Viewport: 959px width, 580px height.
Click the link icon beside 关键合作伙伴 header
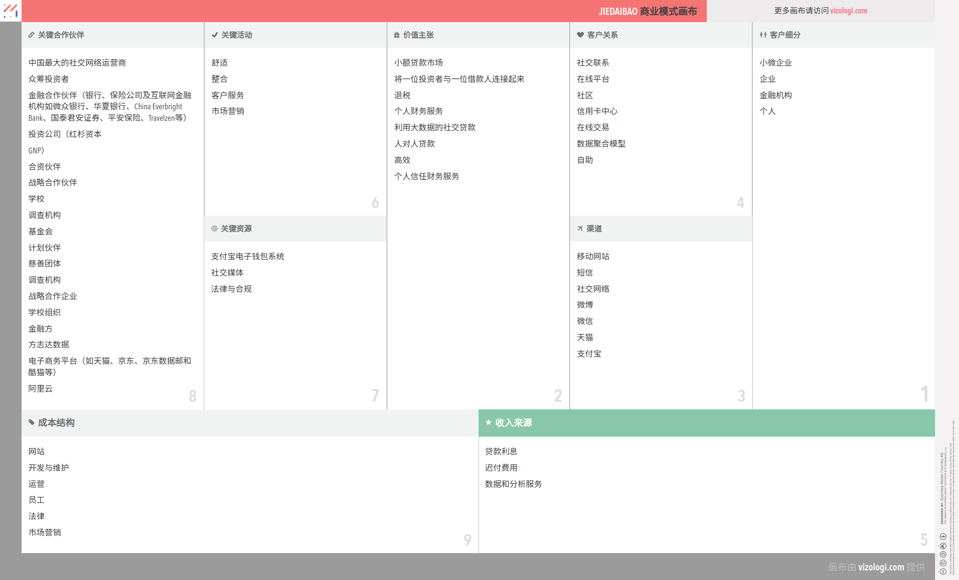coord(31,35)
